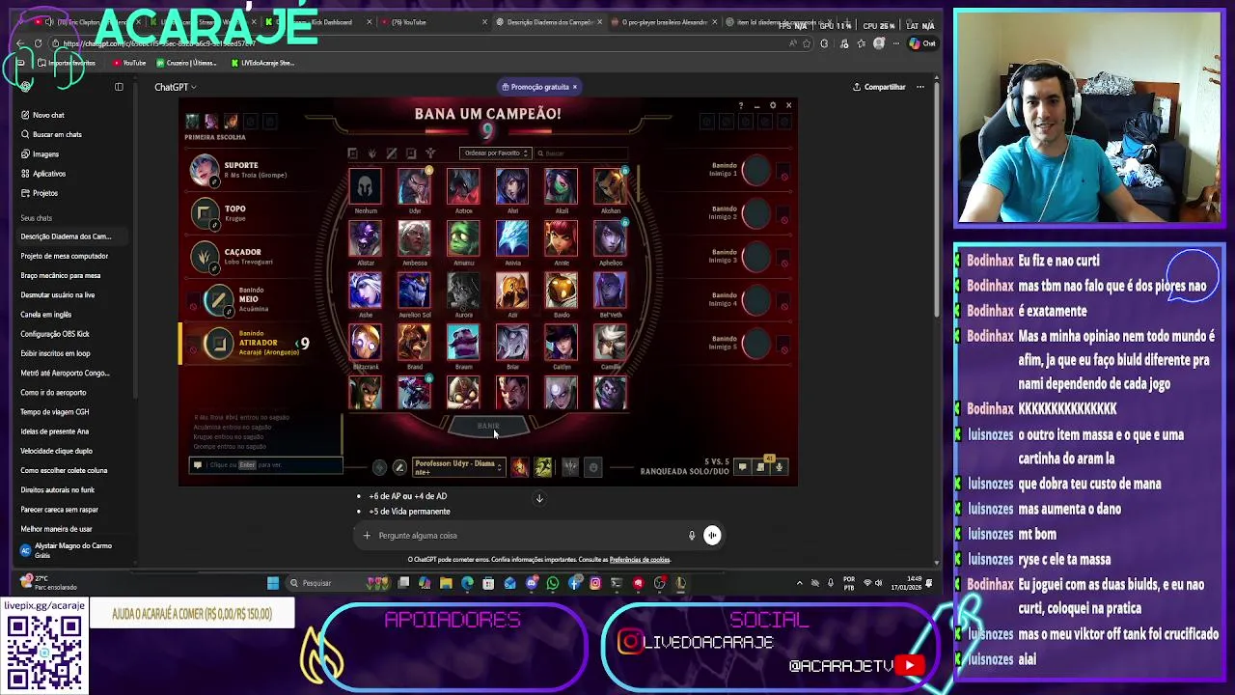Select Ashe champion icon

pos(366,291)
